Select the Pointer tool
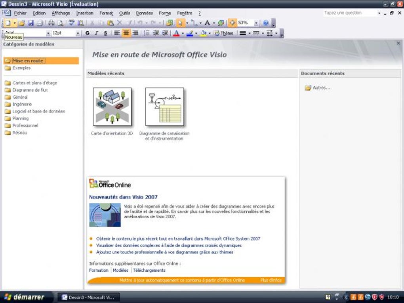This screenshot has width=404, height=303. pyautogui.click(x=180, y=23)
